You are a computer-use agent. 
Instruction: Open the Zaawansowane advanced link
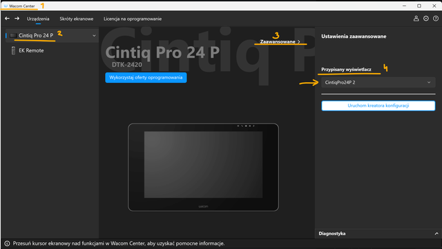pyautogui.click(x=280, y=41)
